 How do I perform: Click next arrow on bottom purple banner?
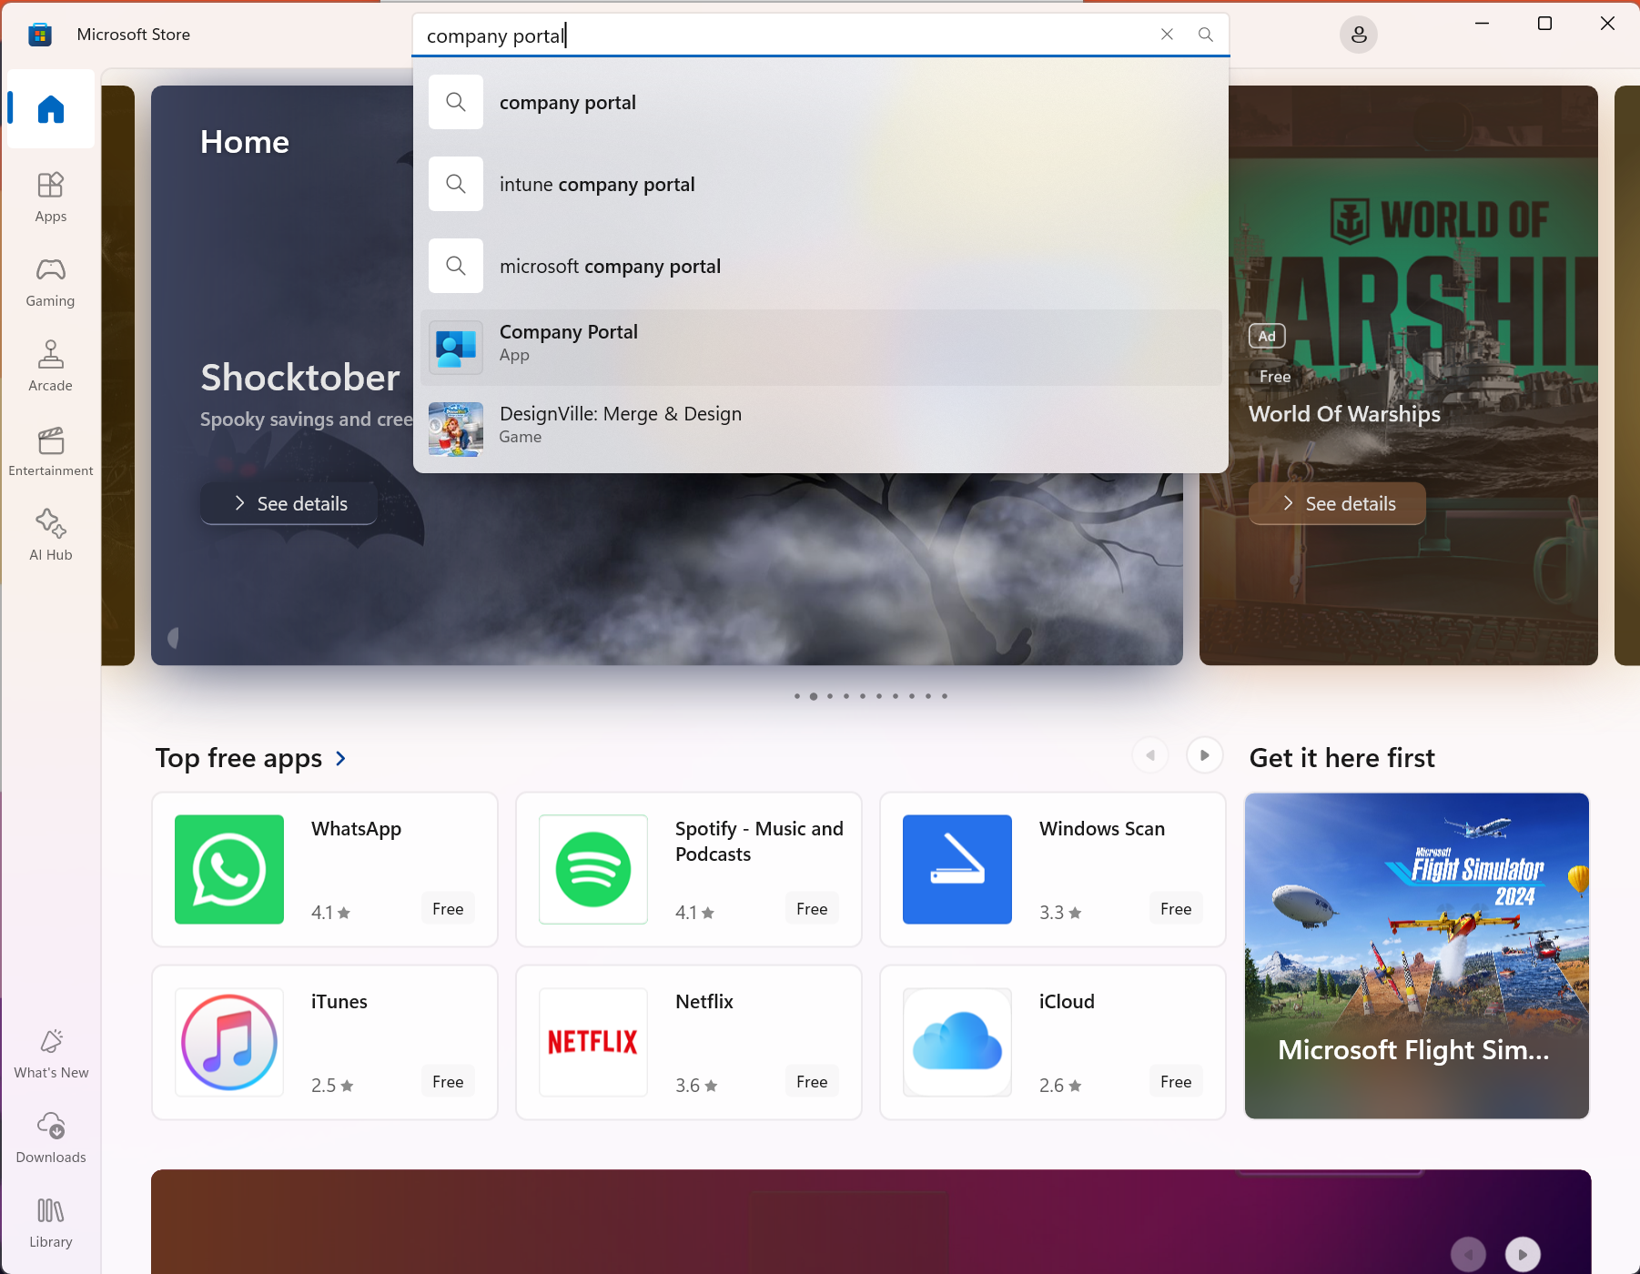coord(1523,1254)
